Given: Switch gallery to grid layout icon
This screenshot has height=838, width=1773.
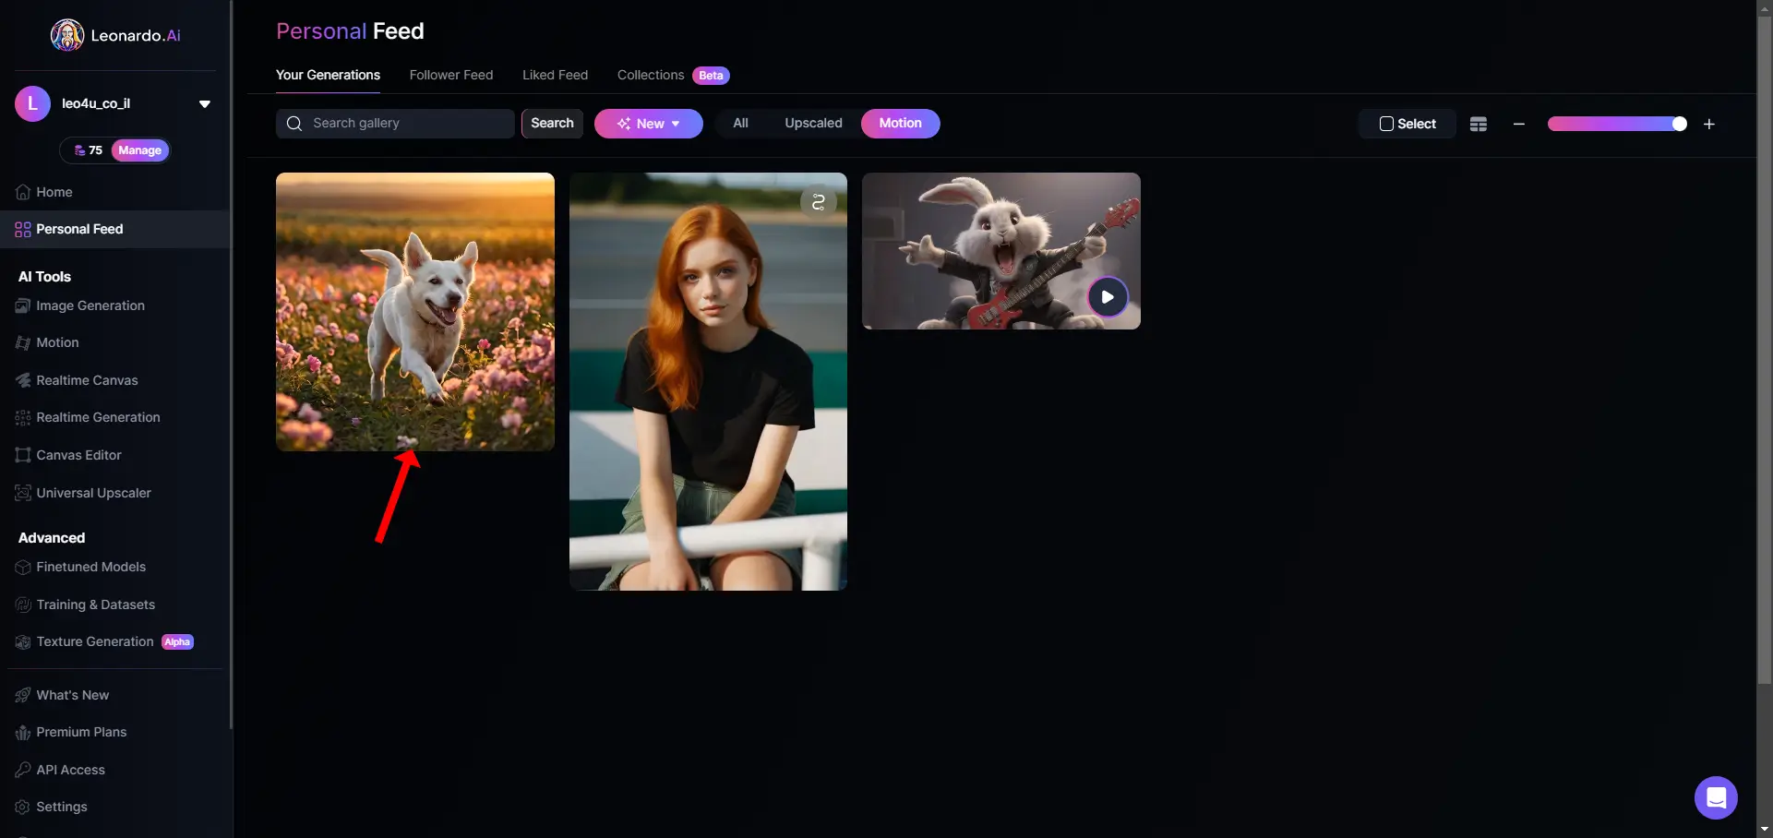Looking at the screenshot, I should coord(1478,124).
